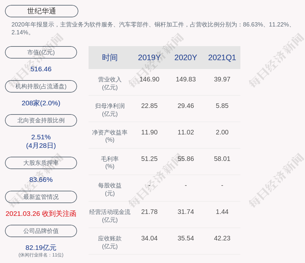This screenshot has width=305, height=263.
Task: Click net profit value 29.46
Action: [x=186, y=106]
